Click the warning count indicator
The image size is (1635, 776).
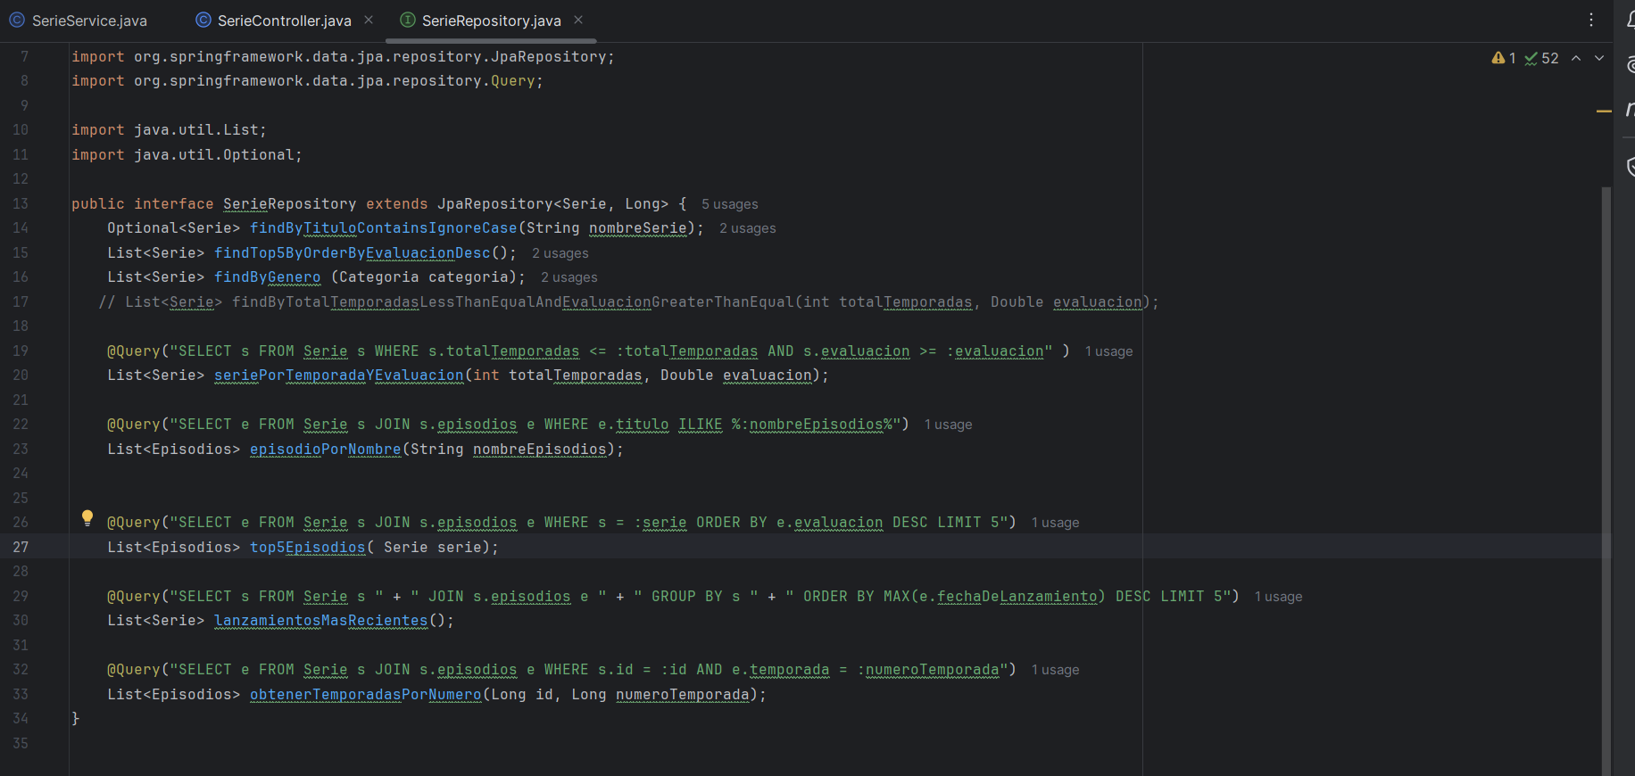[x=1504, y=58]
